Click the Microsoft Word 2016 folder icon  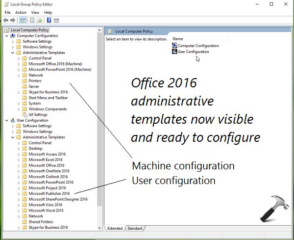(x=24, y=211)
